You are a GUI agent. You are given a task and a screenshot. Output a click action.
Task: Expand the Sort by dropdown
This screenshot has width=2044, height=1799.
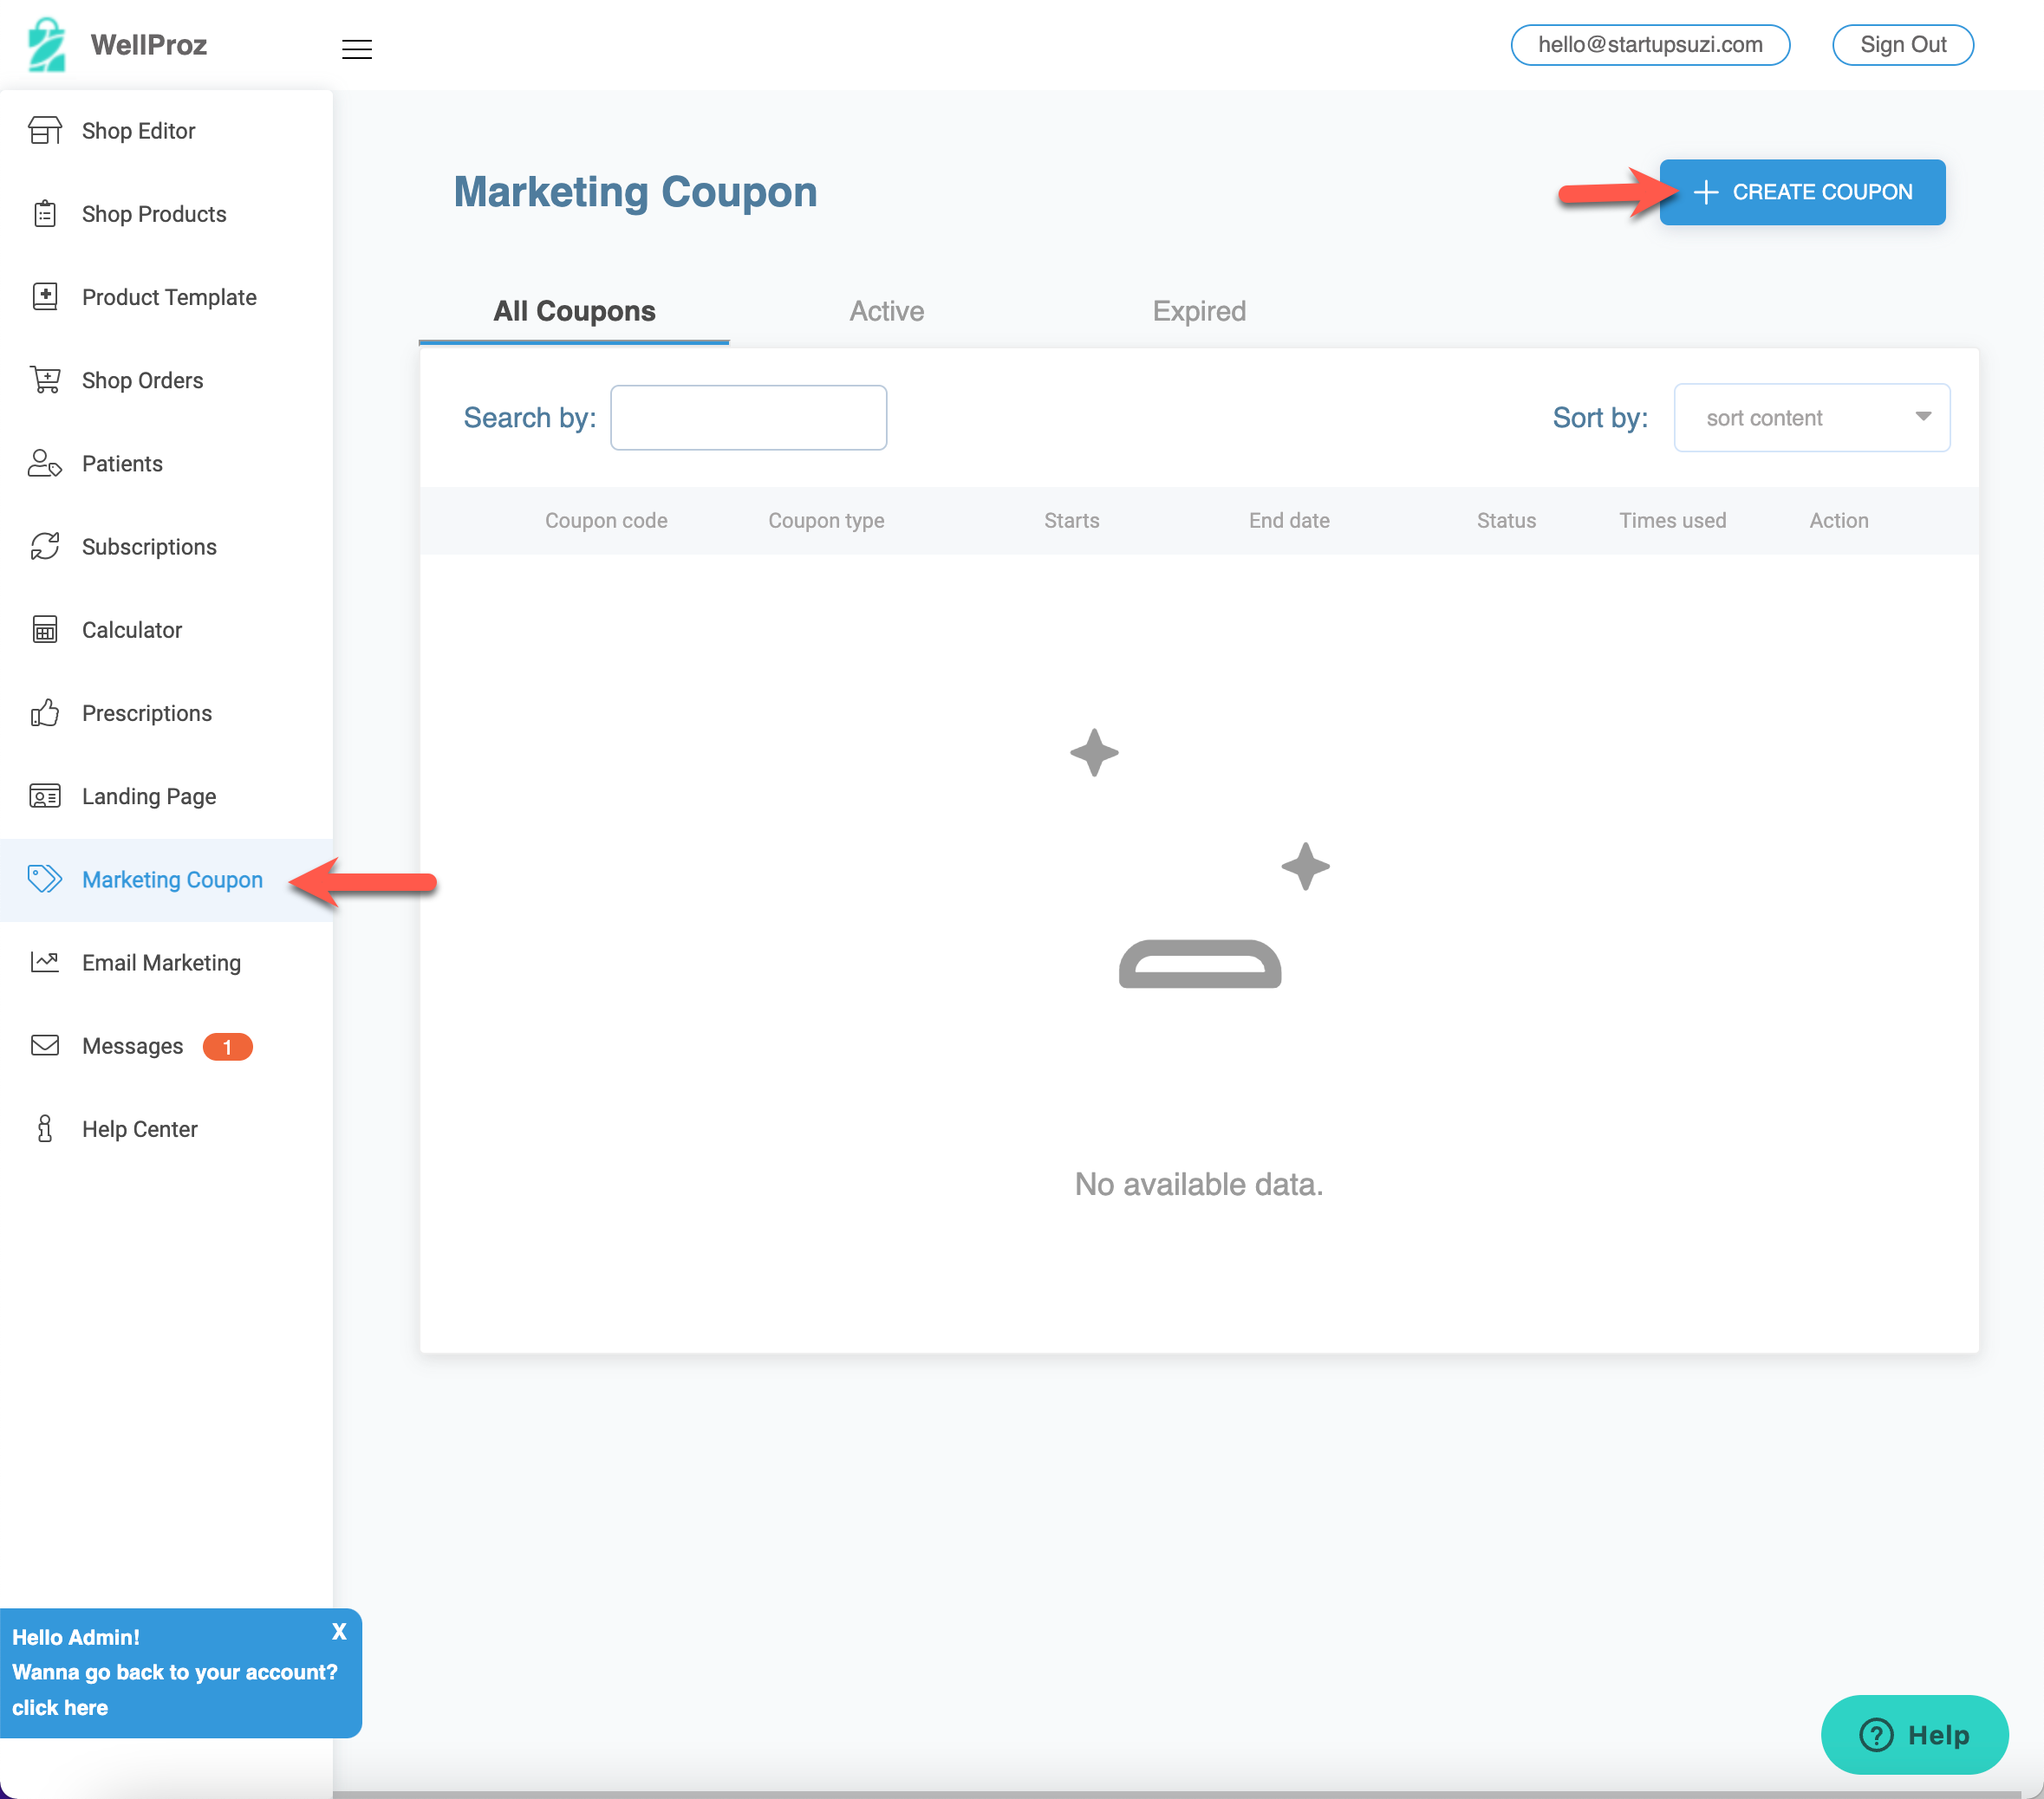[1809, 417]
